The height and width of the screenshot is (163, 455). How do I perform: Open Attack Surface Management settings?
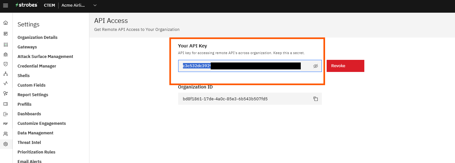[x=45, y=56]
